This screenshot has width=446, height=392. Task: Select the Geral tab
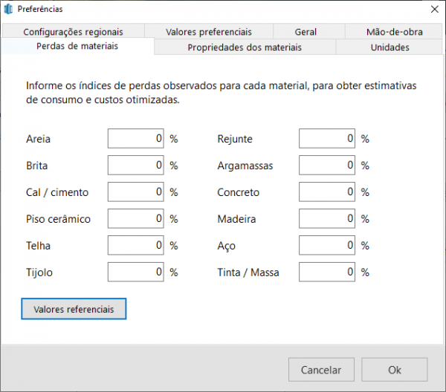coord(305,32)
